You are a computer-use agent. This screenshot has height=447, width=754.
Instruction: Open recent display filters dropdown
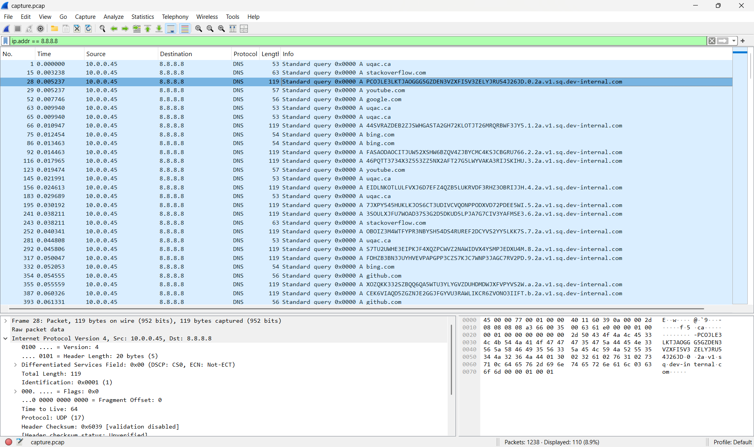pos(734,41)
